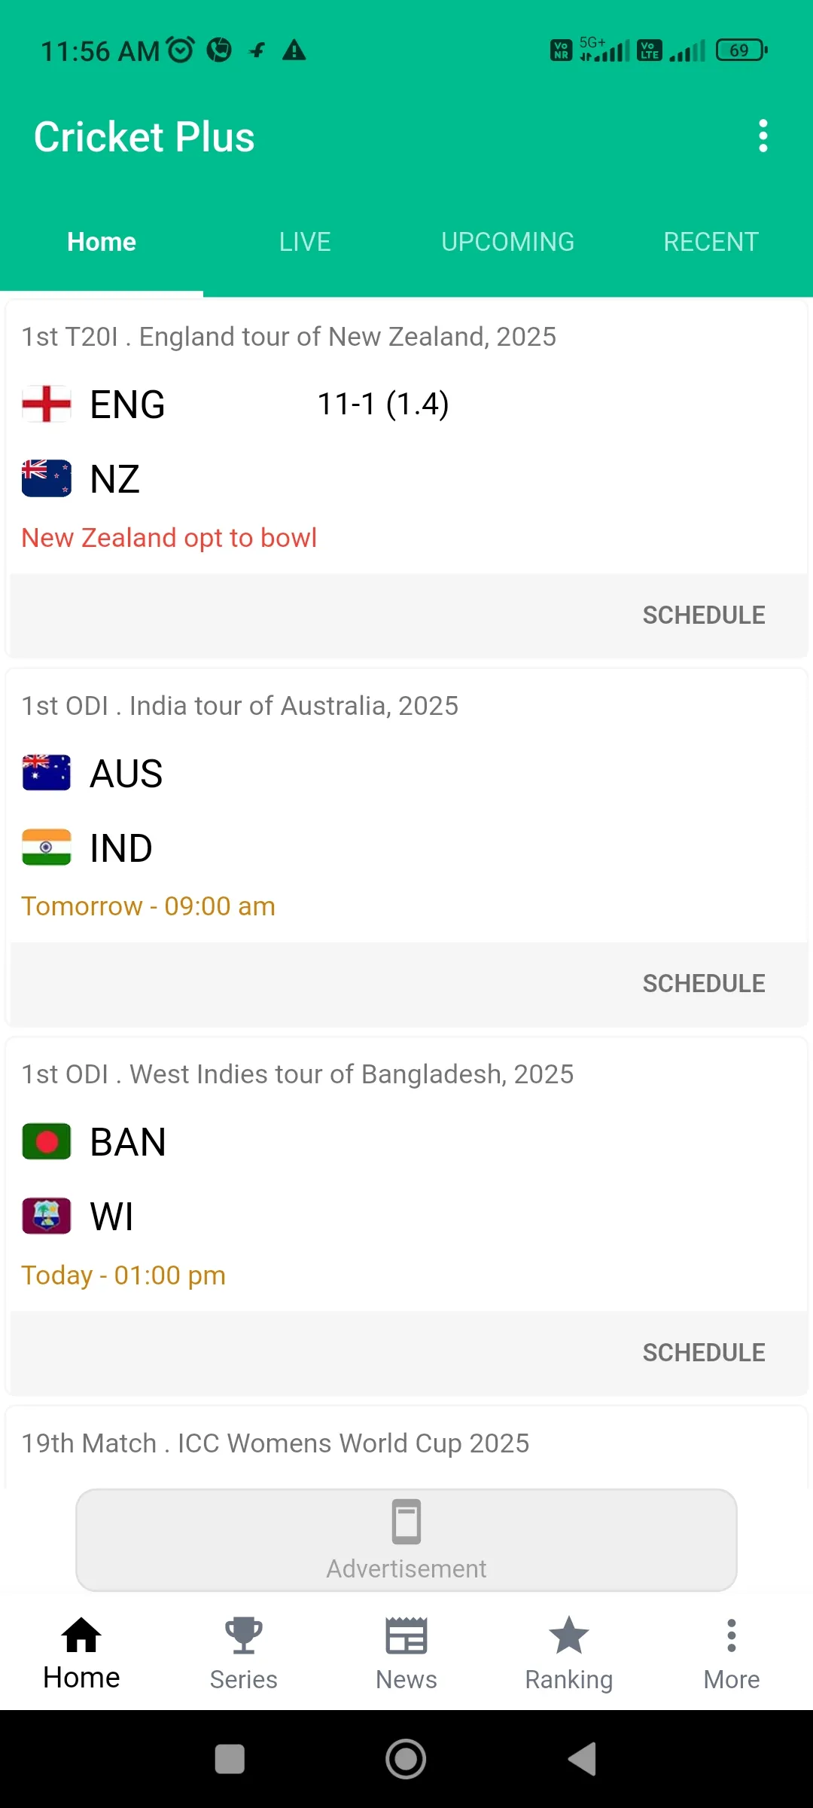This screenshot has height=1808, width=813.
Task: Switch to the UPCOMING tab
Action: (x=508, y=242)
